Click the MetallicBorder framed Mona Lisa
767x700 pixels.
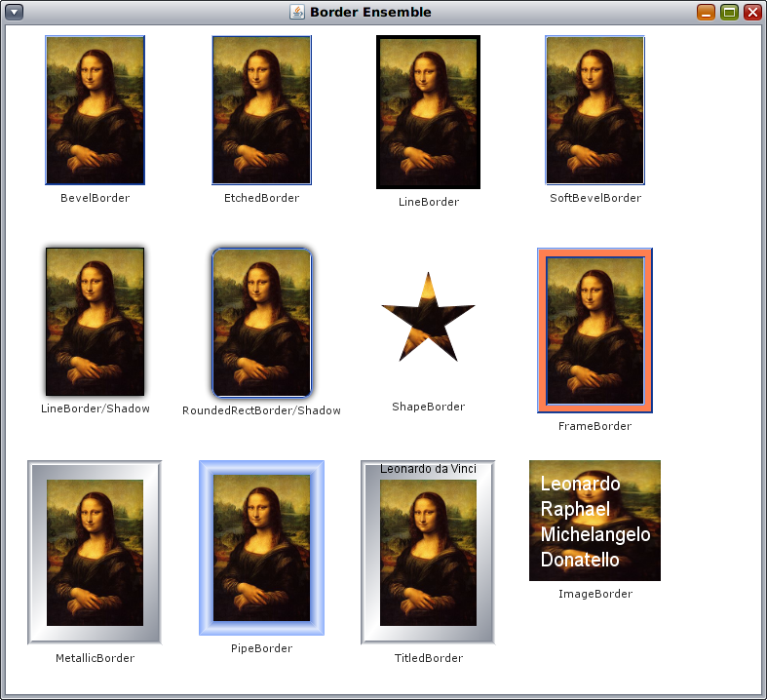tap(95, 552)
